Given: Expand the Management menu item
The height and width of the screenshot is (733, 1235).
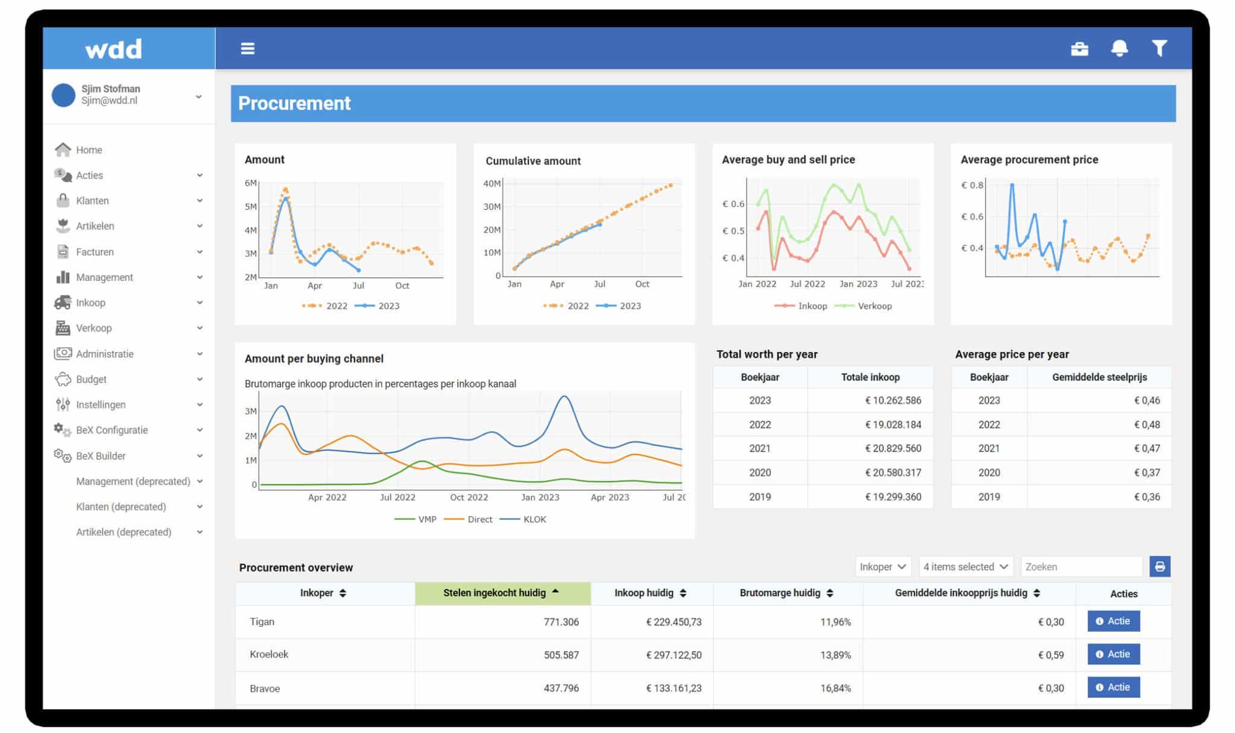Looking at the screenshot, I should pyautogui.click(x=104, y=277).
